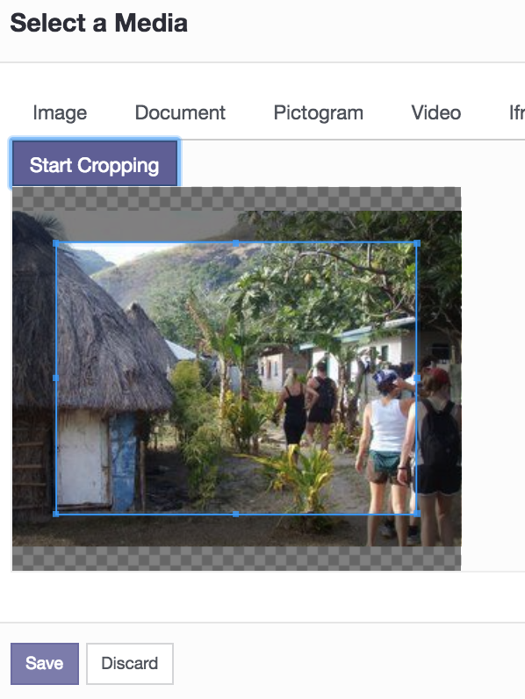Click the bottom-center edge crop handle
The width and height of the screenshot is (525, 699).
236,514
